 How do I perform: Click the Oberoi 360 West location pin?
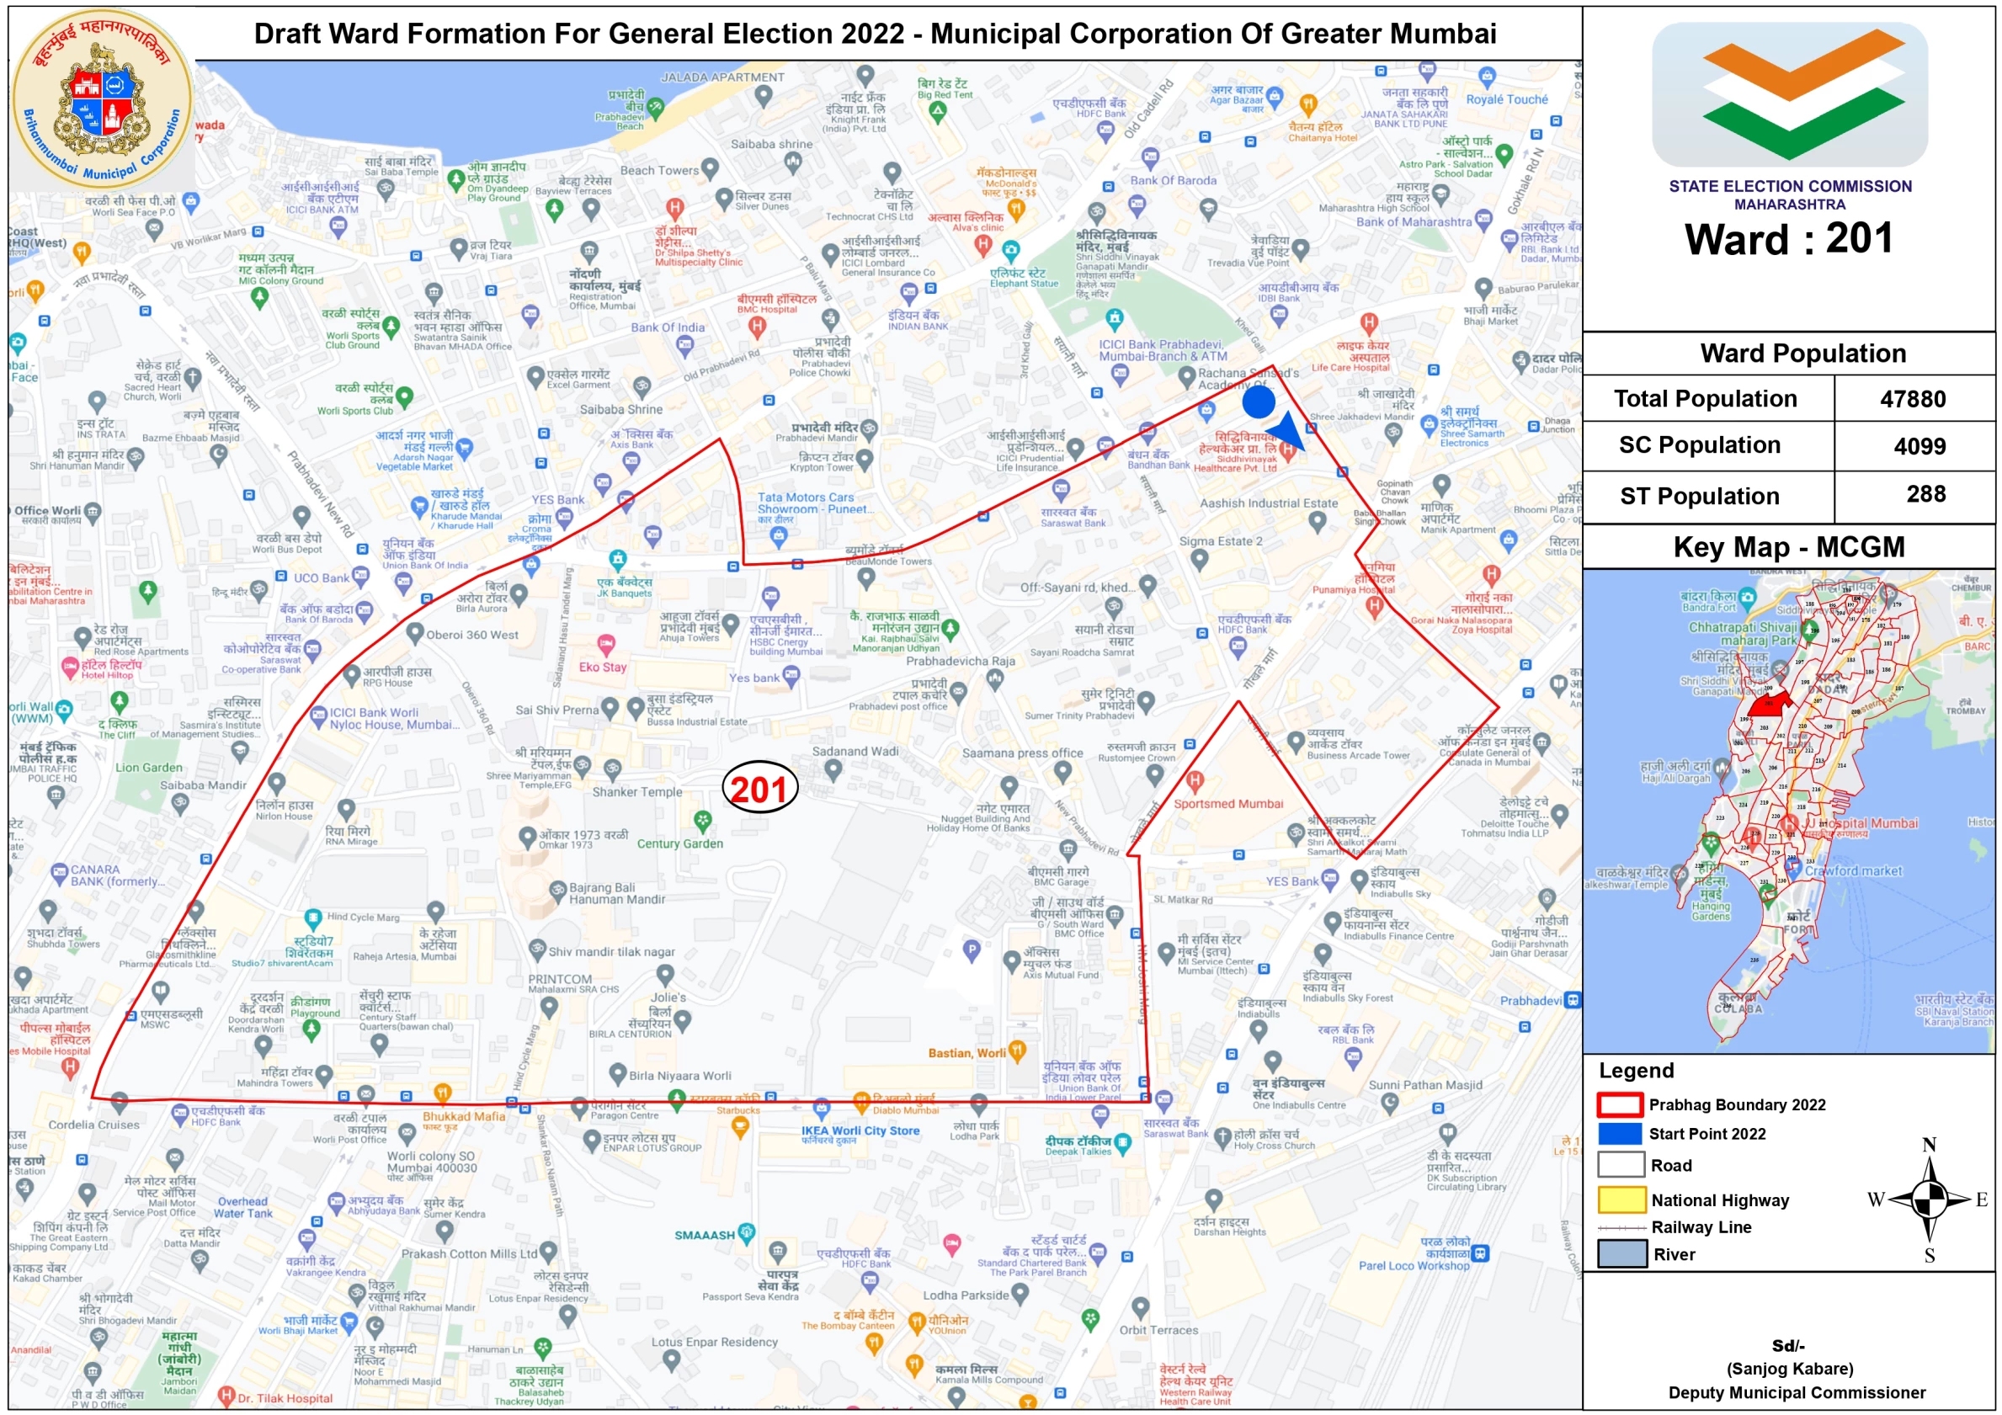pyautogui.click(x=415, y=633)
